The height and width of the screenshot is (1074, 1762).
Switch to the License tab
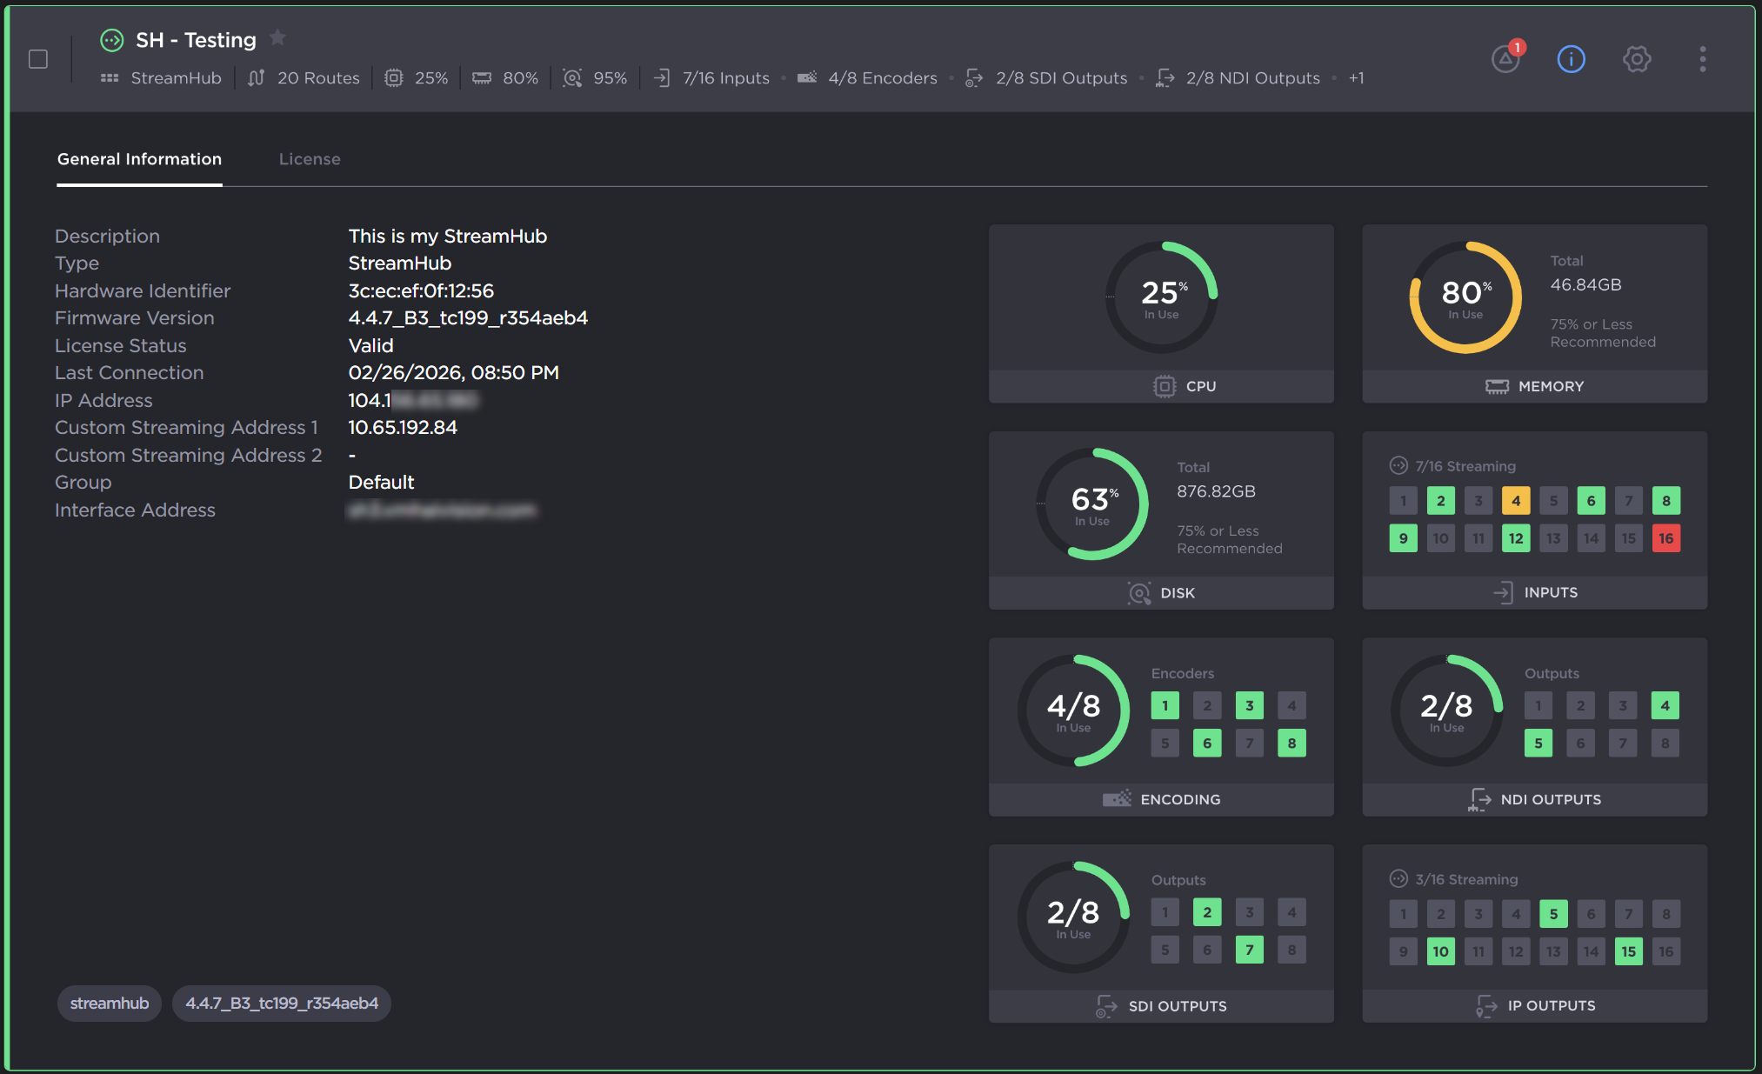tap(310, 159)
